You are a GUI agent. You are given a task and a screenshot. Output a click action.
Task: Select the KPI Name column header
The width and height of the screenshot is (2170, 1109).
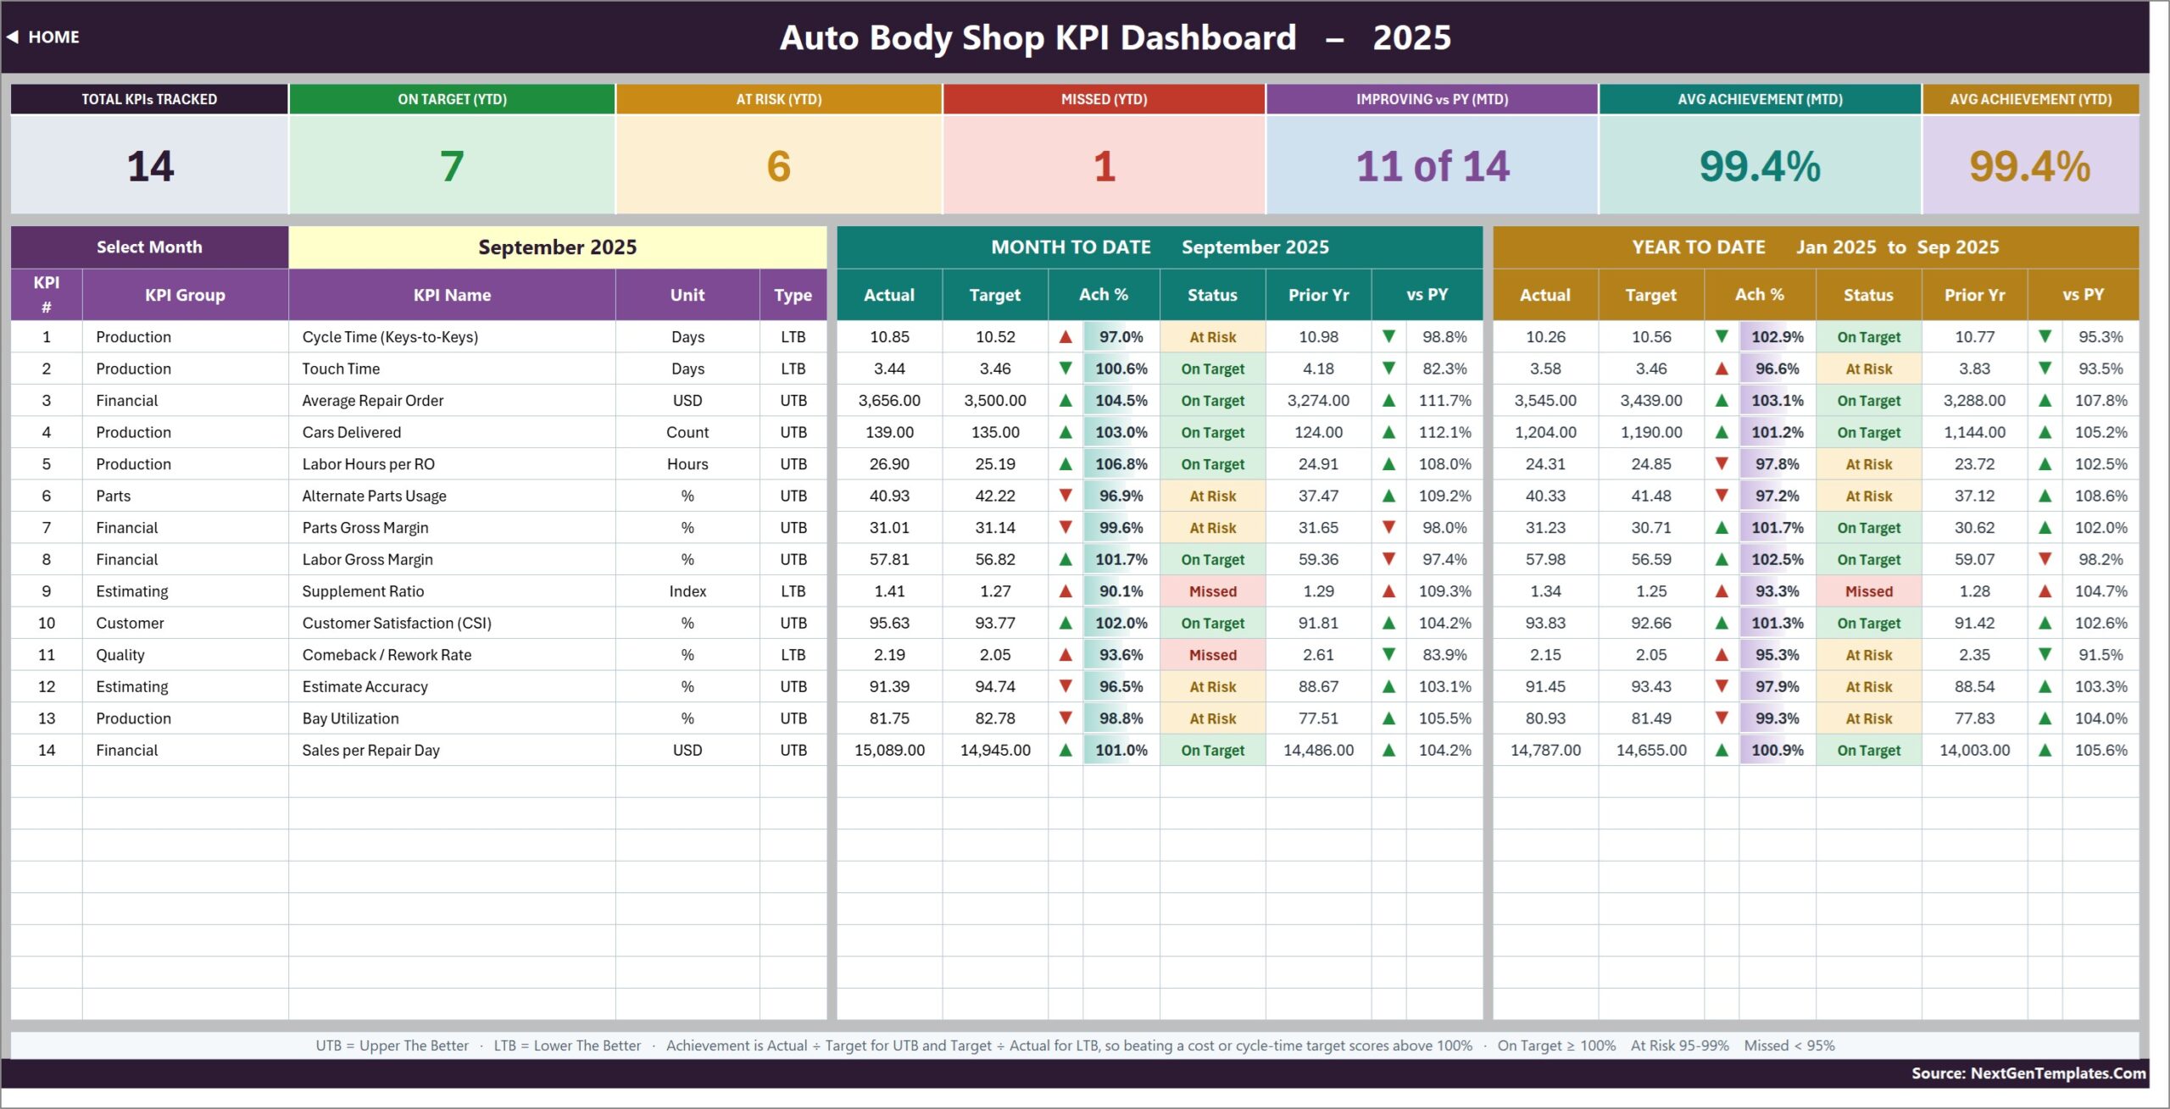pyautogui.click(x=452, y=295)
